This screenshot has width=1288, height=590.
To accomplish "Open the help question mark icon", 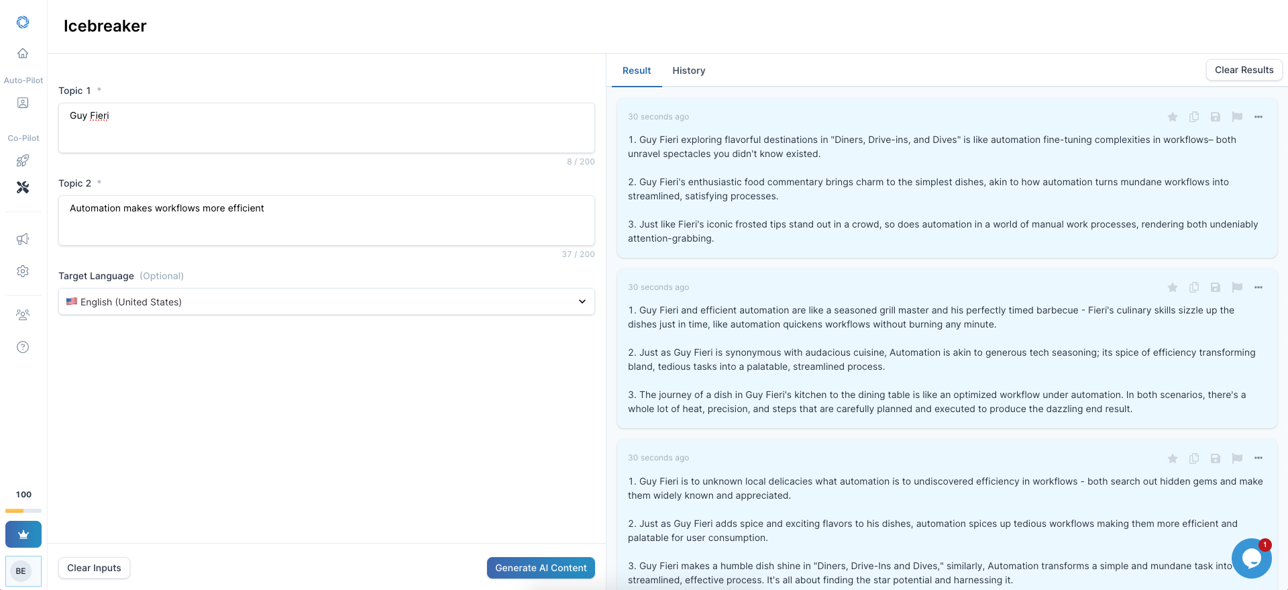I will coord(23,347).
